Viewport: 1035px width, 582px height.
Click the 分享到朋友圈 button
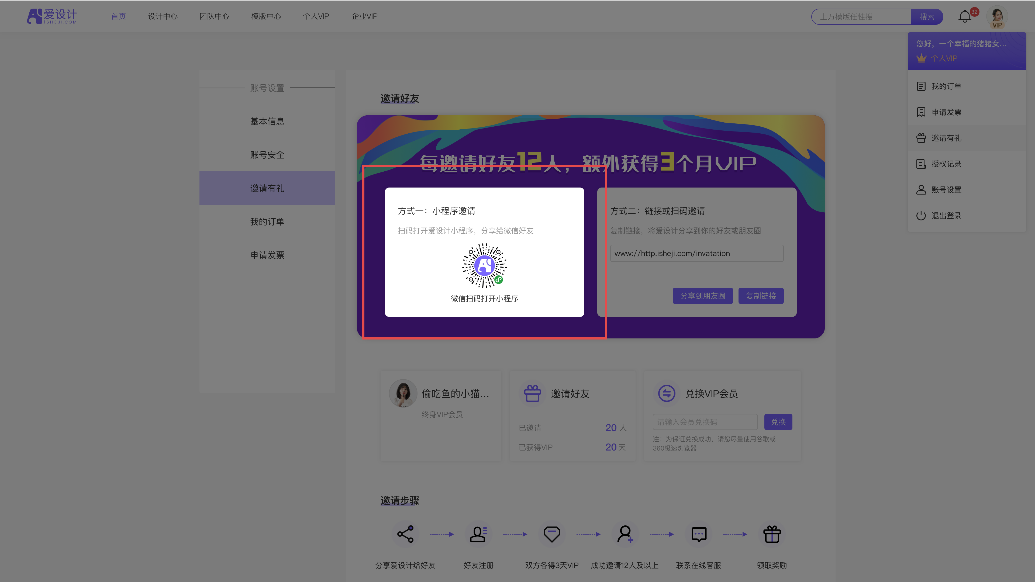pos(703,296)
